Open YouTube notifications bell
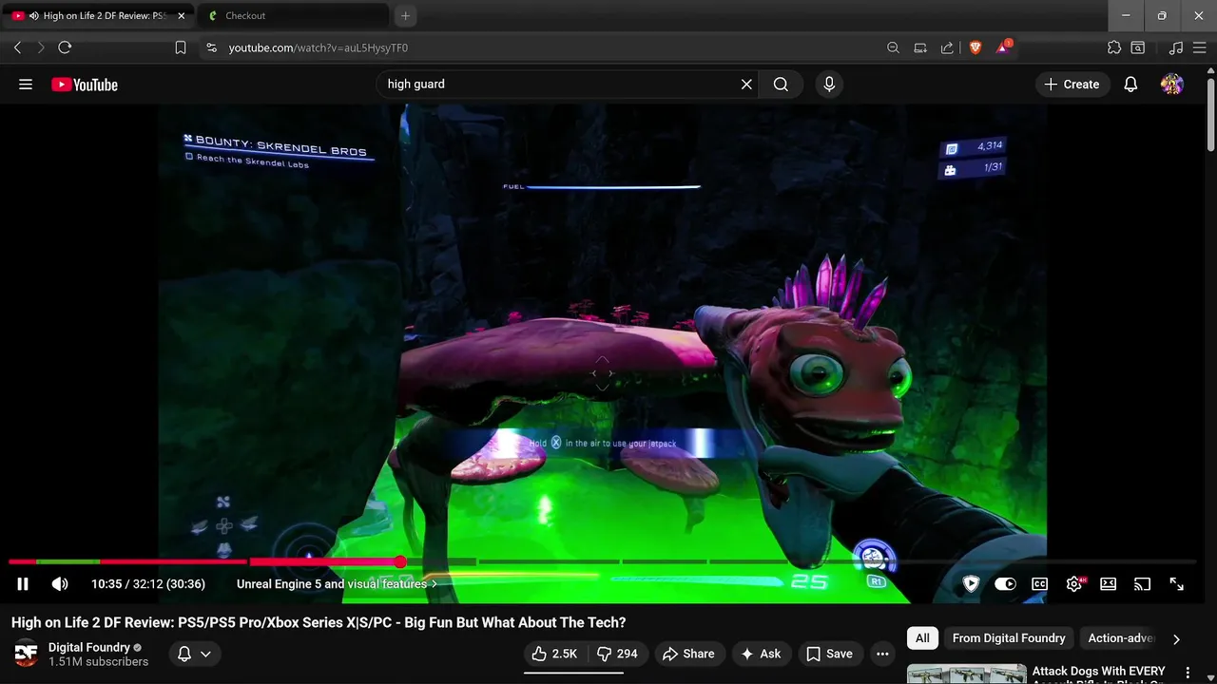The image size is (1217, 684). tap(1130, 85)
